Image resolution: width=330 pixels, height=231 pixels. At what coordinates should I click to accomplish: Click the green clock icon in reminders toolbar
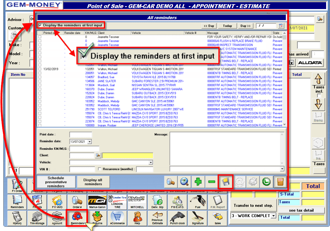[x=267, y=182]
